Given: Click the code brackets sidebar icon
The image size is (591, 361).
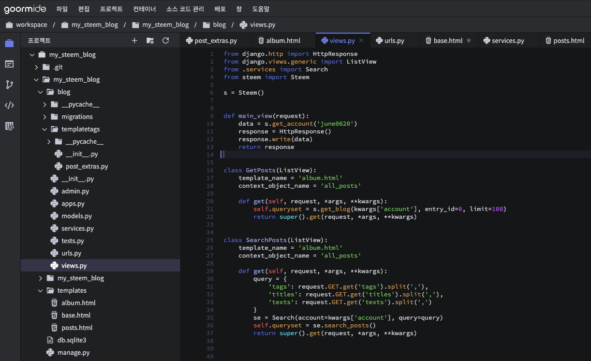Looking at the screenshot, I should pos(9,106).
